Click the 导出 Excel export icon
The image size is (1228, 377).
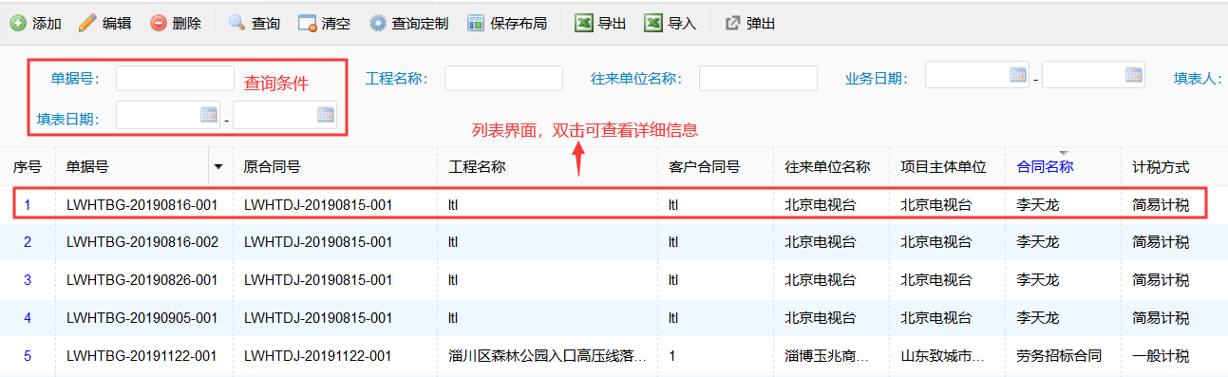point(584,23)
